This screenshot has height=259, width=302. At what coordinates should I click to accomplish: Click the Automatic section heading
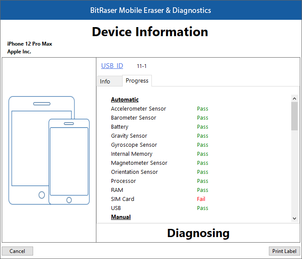[125, 99]
